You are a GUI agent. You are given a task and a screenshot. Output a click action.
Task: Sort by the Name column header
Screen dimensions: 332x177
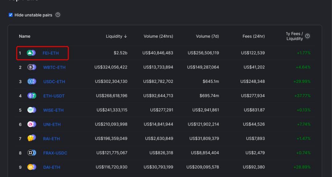pos(25,36)
